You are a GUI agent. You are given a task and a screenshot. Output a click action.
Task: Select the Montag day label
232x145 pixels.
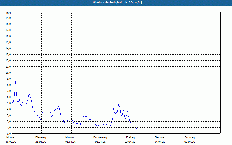pyautogui.click(x=11, y=137)
